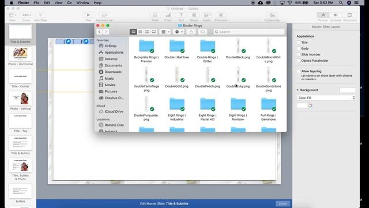
Task: Open Downloads in Finder sidebar
Action: click(113, 72)
